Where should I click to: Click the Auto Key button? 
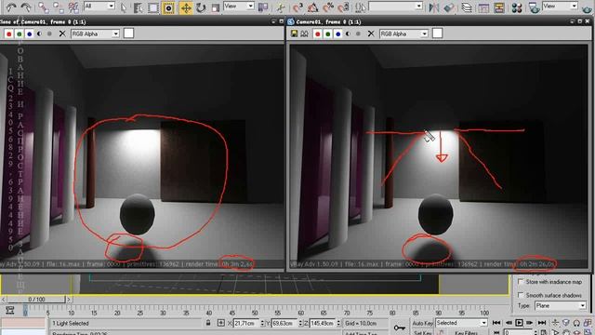click(x=422, y=323)
